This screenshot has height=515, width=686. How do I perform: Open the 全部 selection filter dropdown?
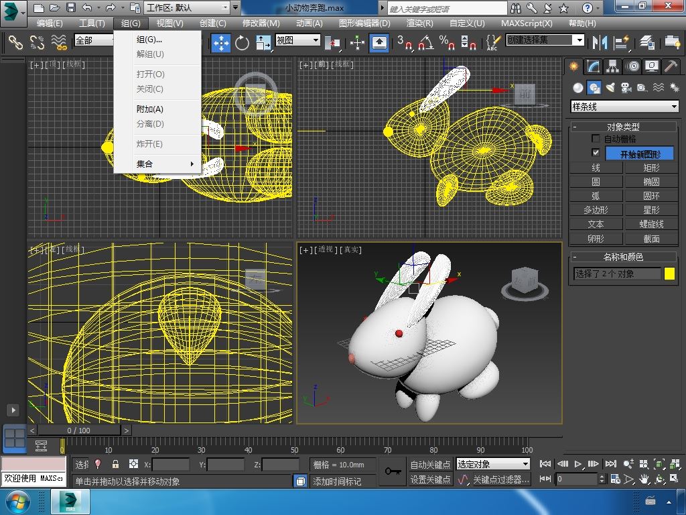point(94,40)
